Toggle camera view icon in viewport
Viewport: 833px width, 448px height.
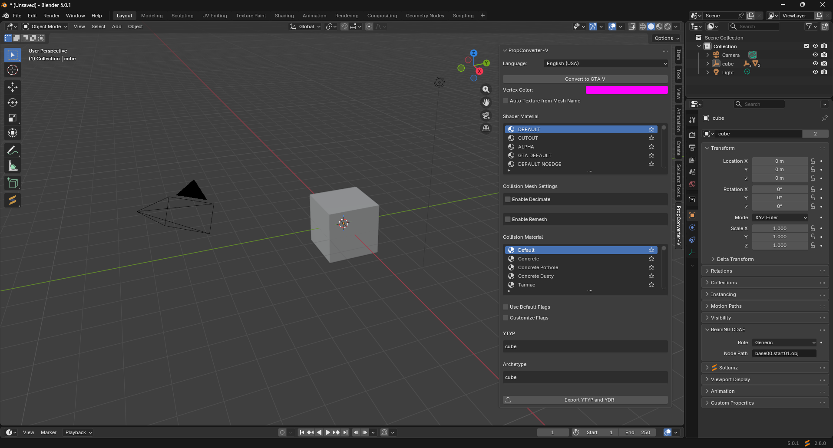[486, 115]
